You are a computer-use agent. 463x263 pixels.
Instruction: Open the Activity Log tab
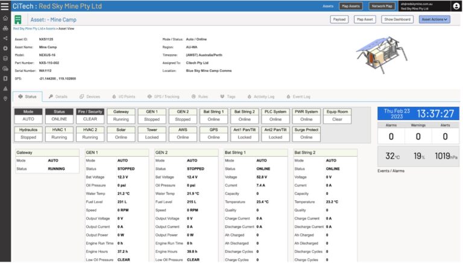261,97
